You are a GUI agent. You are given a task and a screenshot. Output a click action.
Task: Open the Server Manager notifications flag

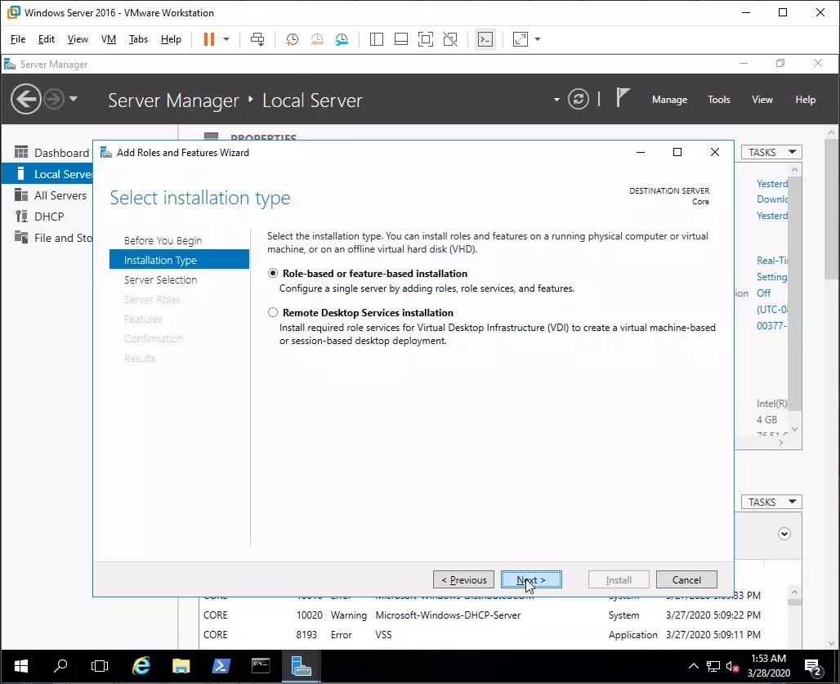(622, 98)
